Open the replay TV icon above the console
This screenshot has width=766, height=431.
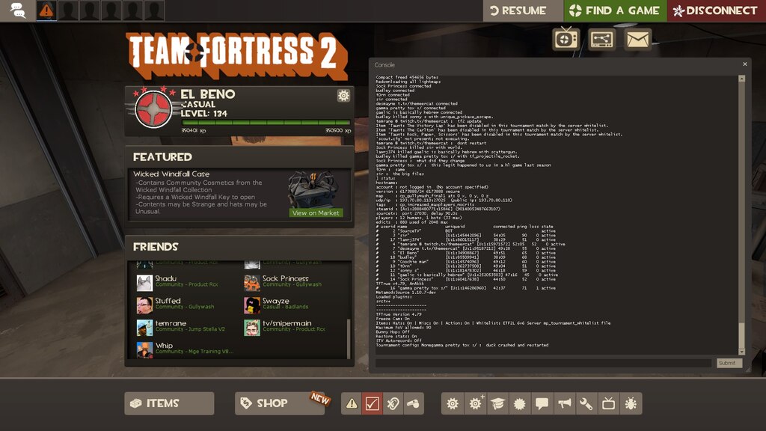point(566,39)
